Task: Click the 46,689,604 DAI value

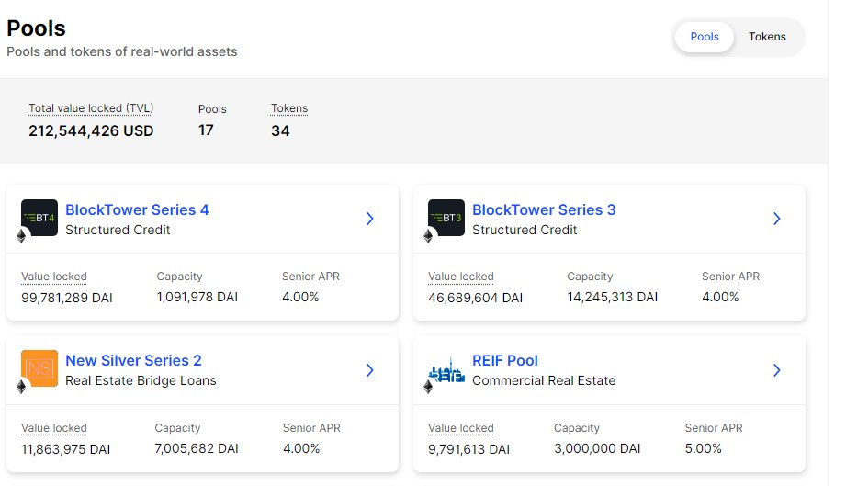Action: tap(475, 298)
